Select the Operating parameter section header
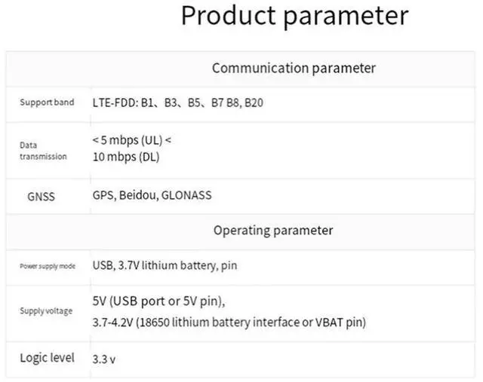 (x=272, y=230)
